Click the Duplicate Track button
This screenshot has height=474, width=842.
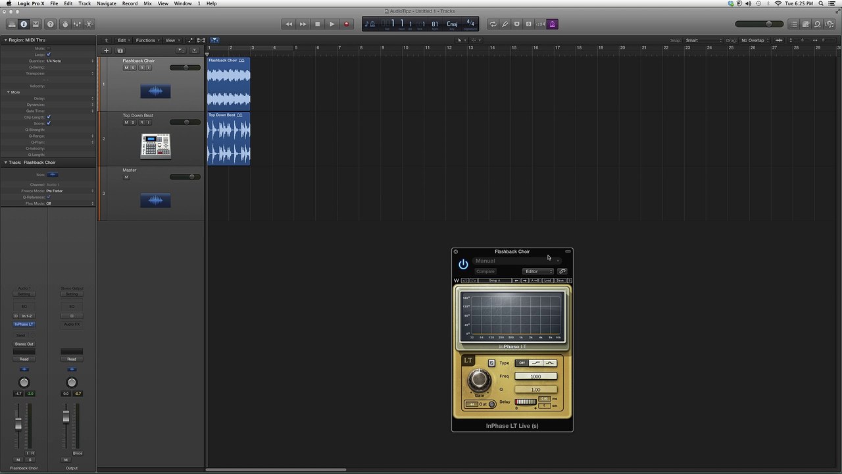point(120,51)
